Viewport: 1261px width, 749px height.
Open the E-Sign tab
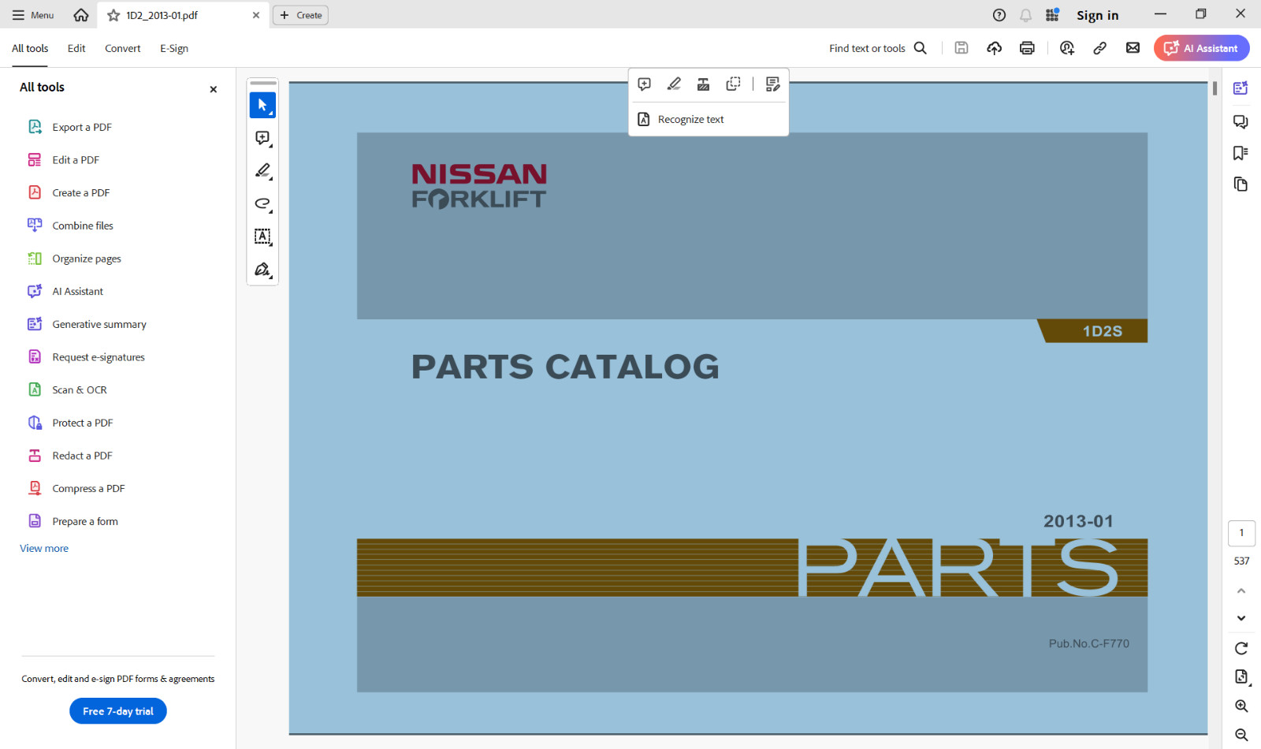pyautogui.click(x=174, y=48)
